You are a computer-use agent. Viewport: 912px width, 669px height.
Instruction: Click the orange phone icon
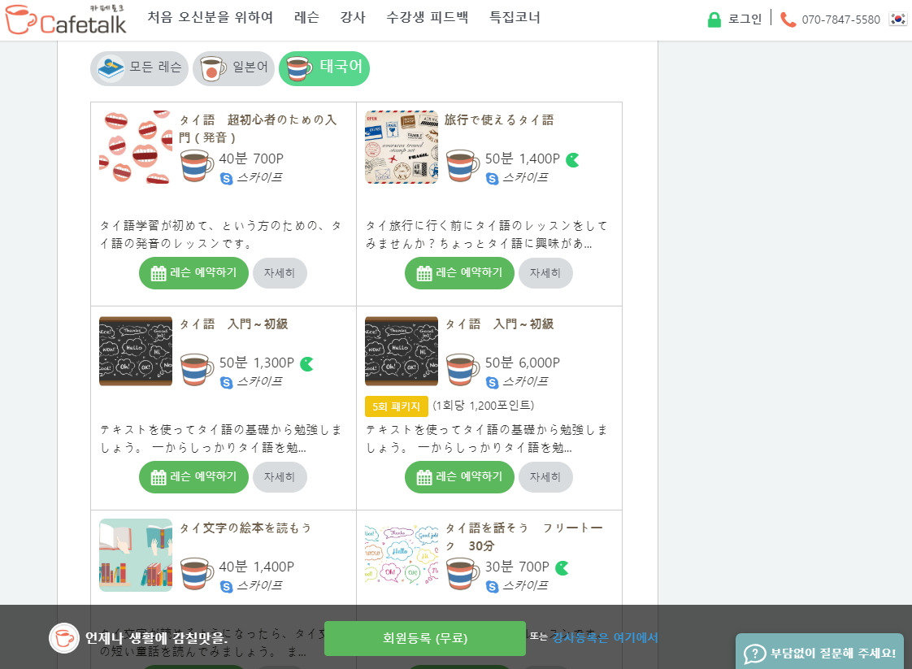[788, 20]
